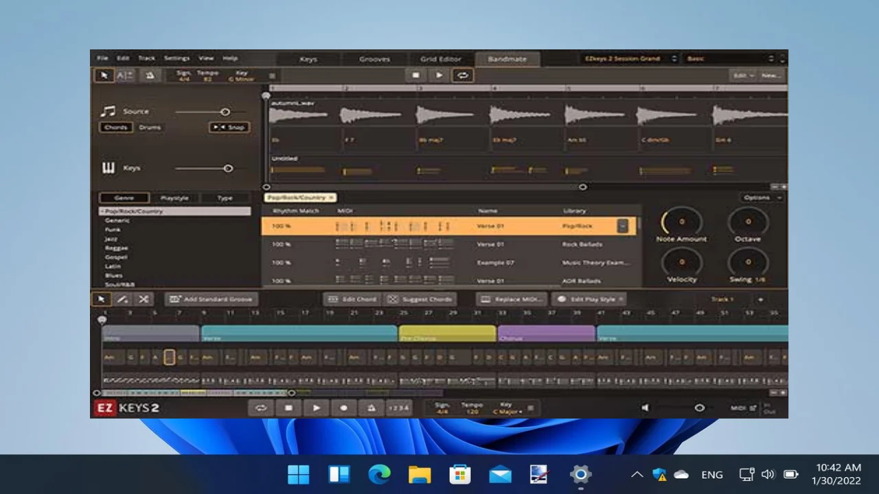Viewport: 879px width, 494px height.
Task: Click the text cursor tool beside the arrow pointer
Action: pyautogui.click(x=124, y=75)
